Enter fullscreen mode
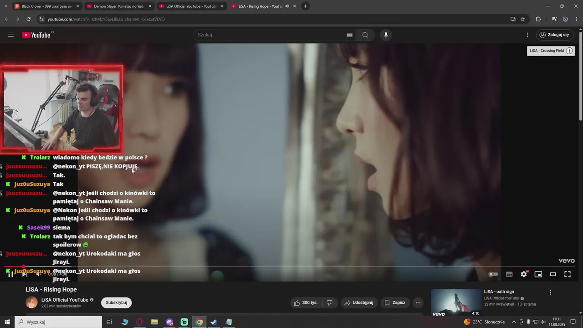 pos(568,274)
